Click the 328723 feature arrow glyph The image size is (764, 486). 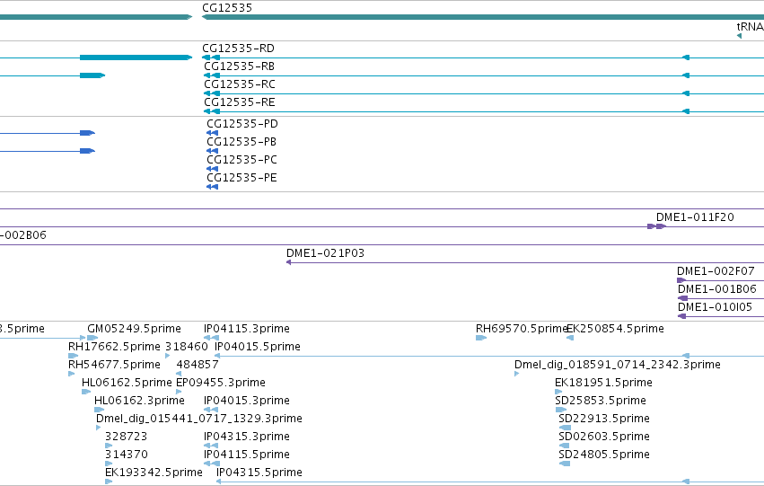pos(109,446)
